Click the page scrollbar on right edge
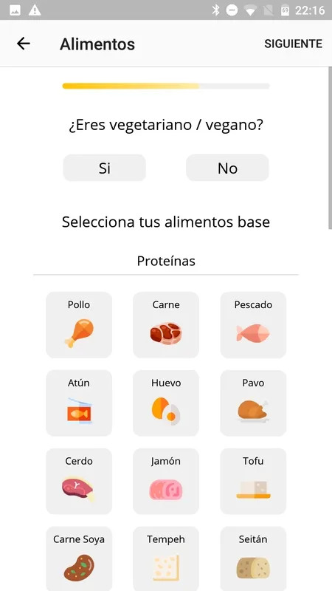 tap(330, 148)
